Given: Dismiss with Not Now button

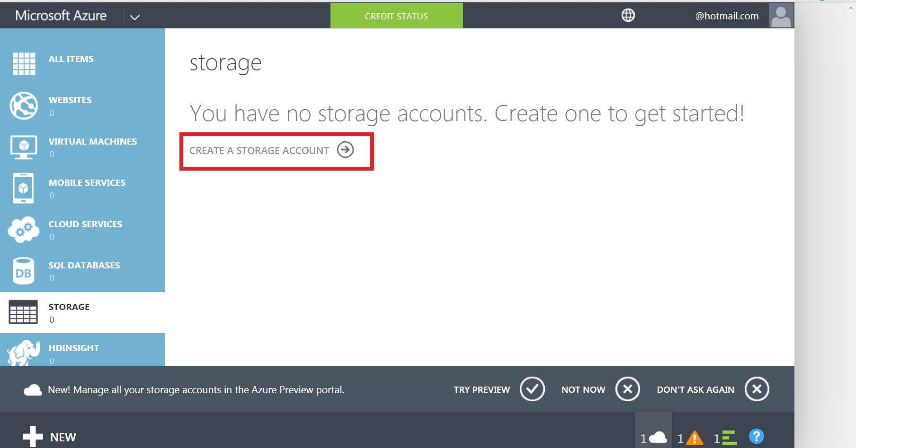Looking at the screenshot, I should coord(627,389).
